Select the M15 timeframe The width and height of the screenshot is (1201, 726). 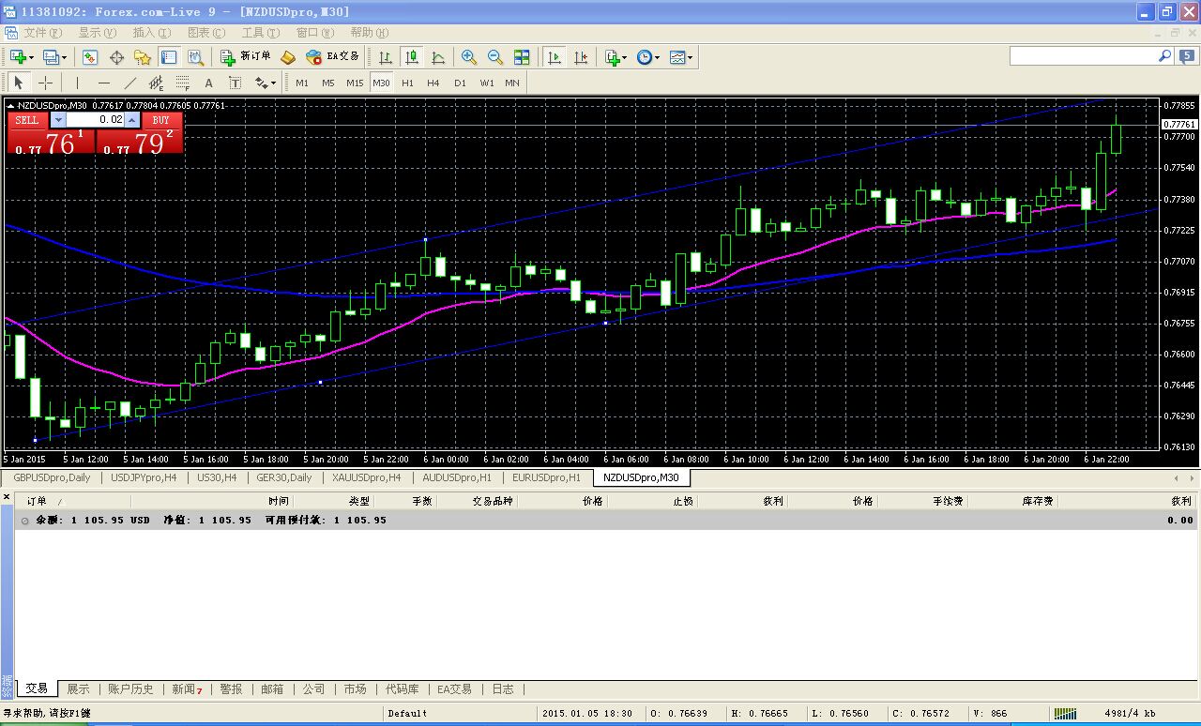(x=355, y=83)
